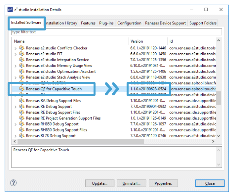Expand Renesas RL78 Debug Support node

point(15,136)
